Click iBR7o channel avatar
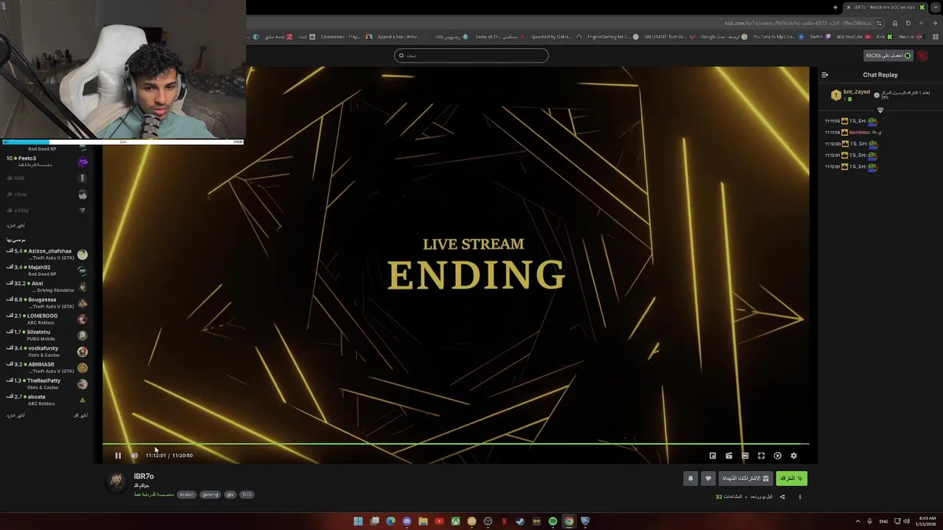 [x=116, y=482]
